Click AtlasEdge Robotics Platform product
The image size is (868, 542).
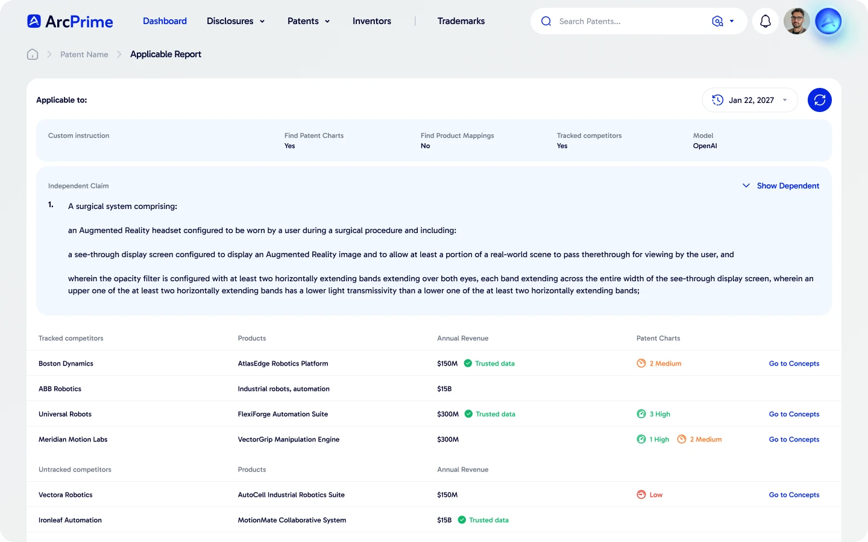283,363
